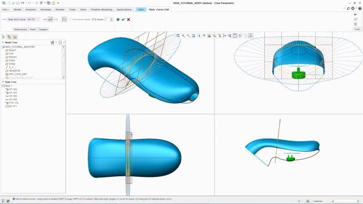The height and width of the screenshot is (204, 363).
Task: Click the first icon on right ribbon edge
Action: coord(356,14)
